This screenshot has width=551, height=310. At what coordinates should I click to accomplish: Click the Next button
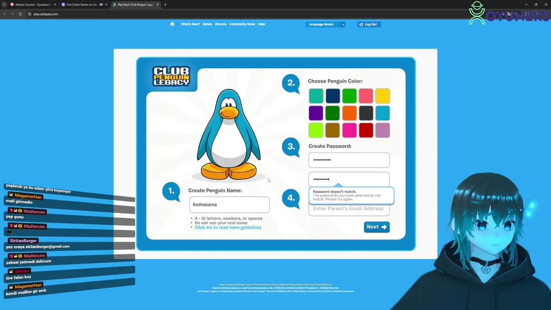[377, 227]
